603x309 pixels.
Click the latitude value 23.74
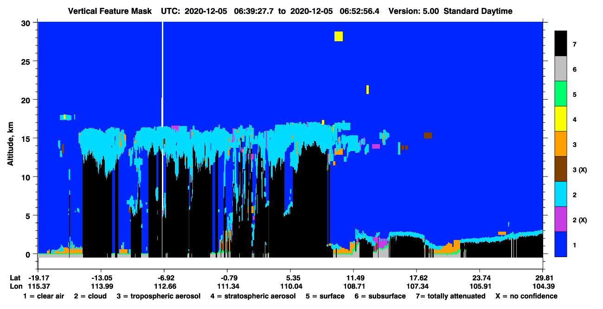481,278
